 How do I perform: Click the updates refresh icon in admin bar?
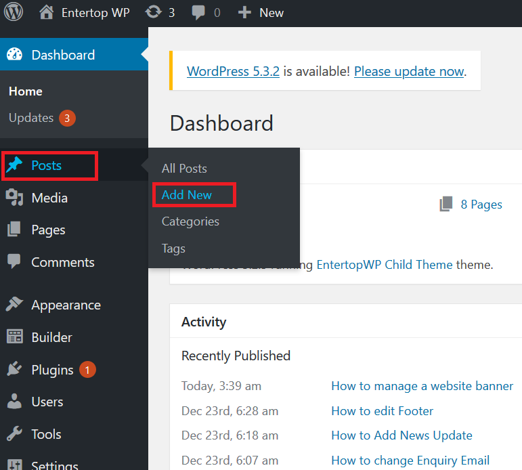click(153, 12)
